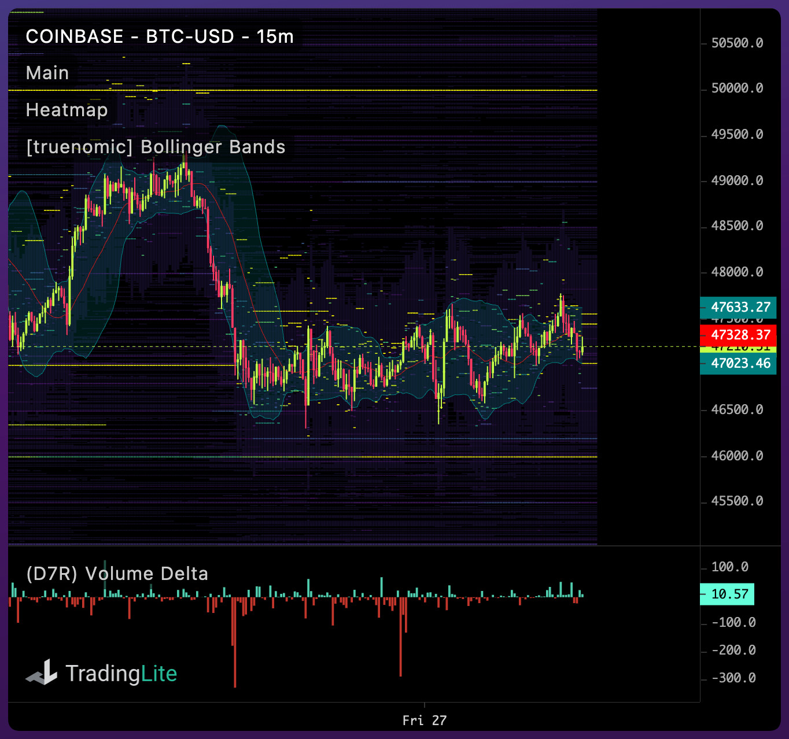Click the 48500.0 price axis label
Screen dimensions: 789x739
[737, 226]
